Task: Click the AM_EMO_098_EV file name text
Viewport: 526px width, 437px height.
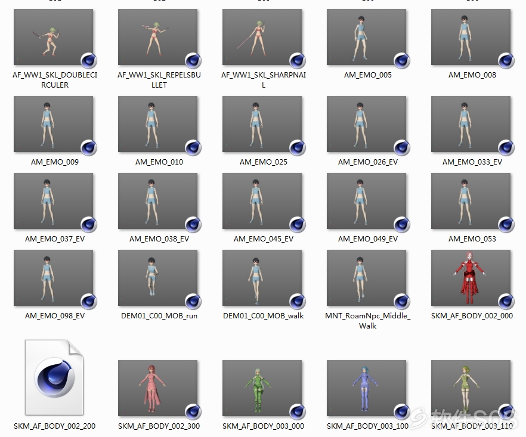Action: [55, 315]
